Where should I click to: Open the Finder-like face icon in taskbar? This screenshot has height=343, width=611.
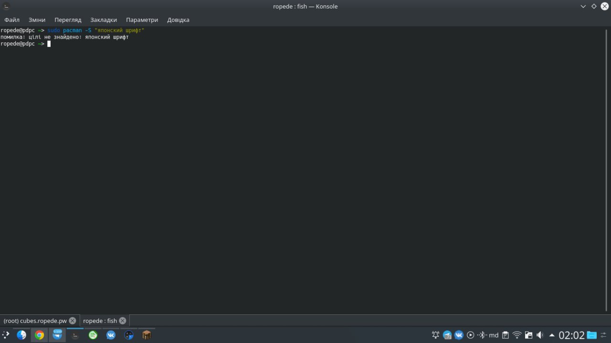click(21, 335)
